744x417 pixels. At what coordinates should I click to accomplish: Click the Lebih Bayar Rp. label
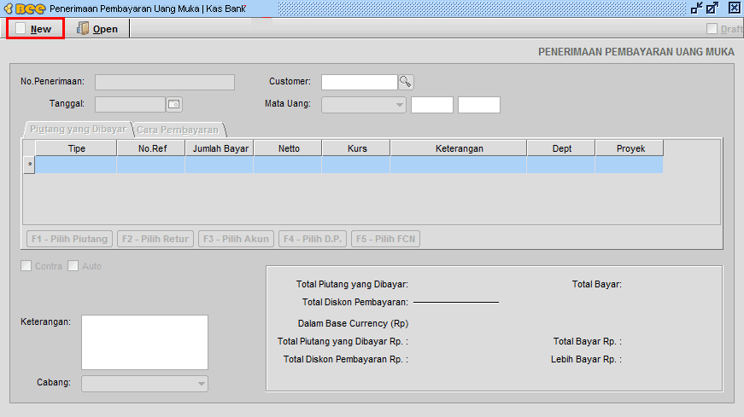click(586, 359)
